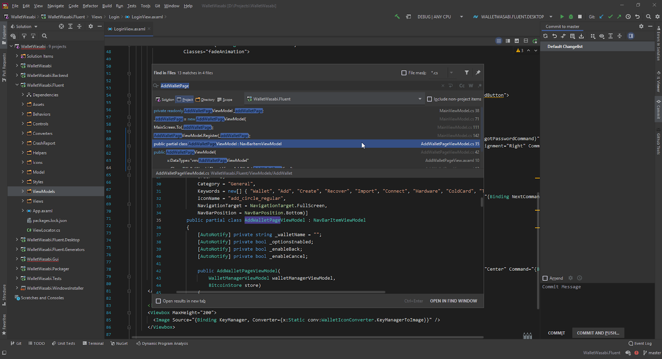This screenshot has width=662, height=359.
Task: Pin the Find in Files popup
Action: coord(478,72)
